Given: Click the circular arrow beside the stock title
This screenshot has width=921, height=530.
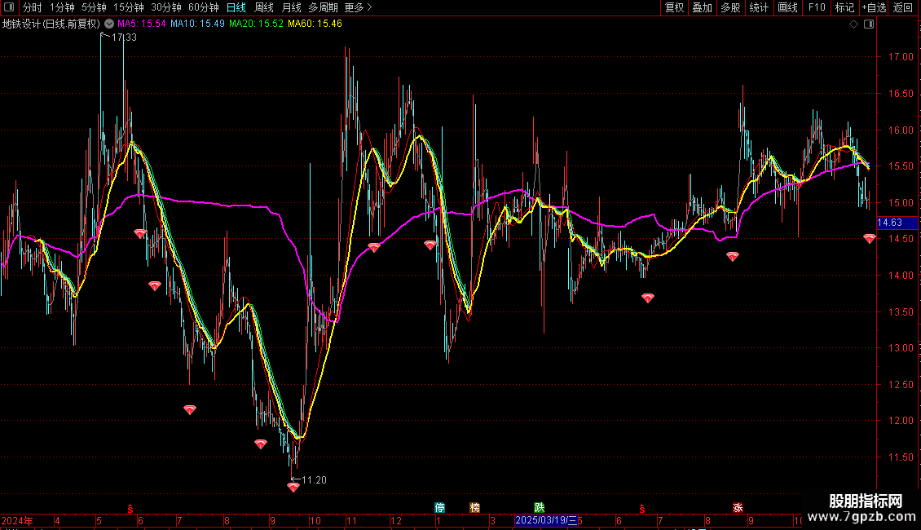Looking at the screenshot, I should pos(109,24).
